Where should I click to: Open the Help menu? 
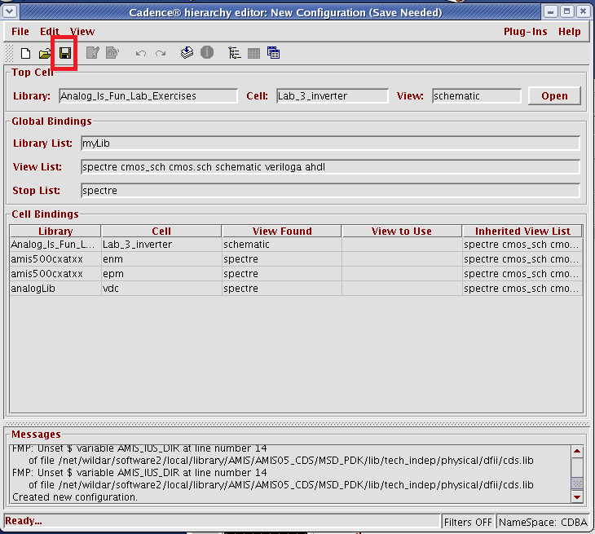[569, 32]
